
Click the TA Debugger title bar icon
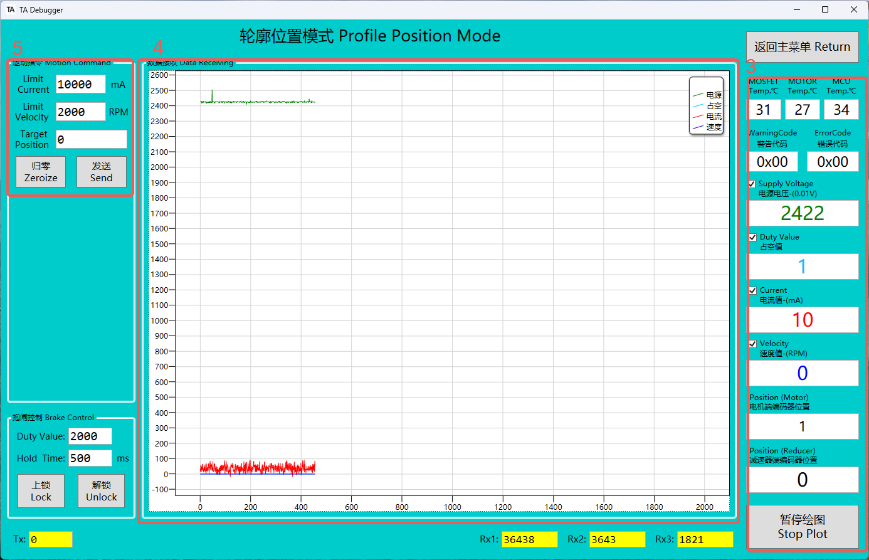(x=11, y=9)
